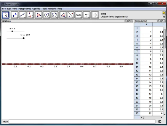
Task: Click the spreadsheet vertical scrollbar thumb
Action: pyautogui.click(x=165, y=39)
